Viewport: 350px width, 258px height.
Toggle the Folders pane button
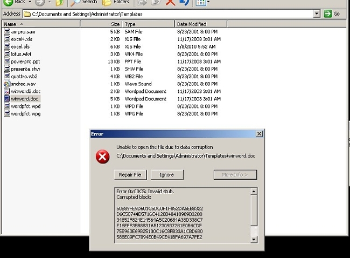[x=117, y=2]
